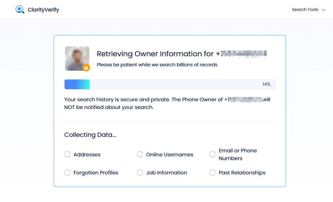Screen dimensions: 333x202
Task: Click the blurred owner profile photo
Action: (x=77, y=59)
